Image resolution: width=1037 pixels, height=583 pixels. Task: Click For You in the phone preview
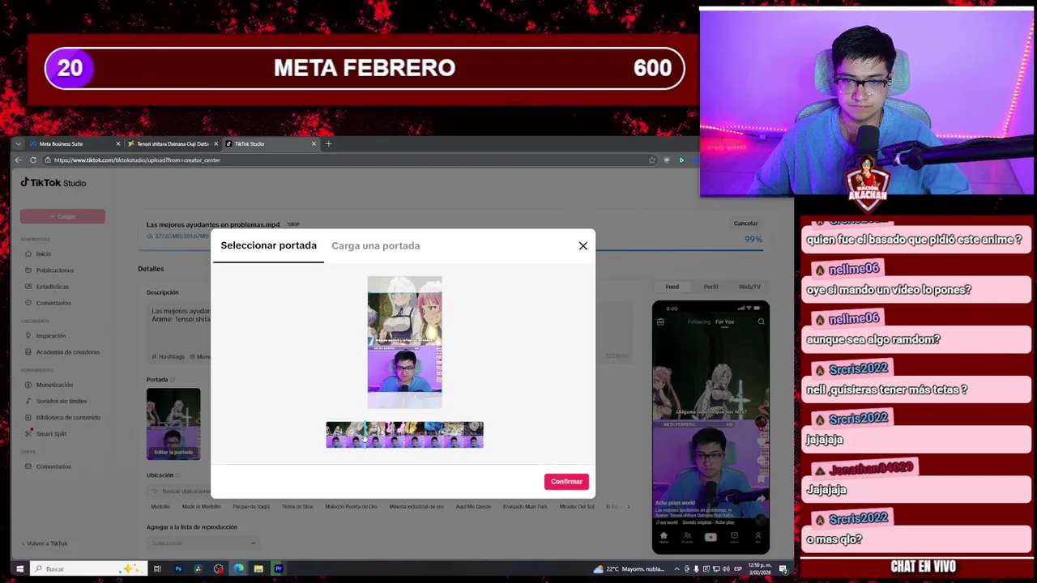pos(723,321)
